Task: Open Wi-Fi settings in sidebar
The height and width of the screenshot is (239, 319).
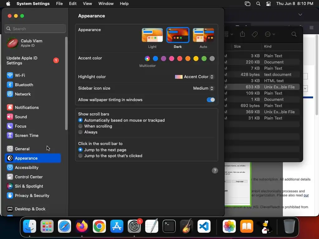Action: 32,75
